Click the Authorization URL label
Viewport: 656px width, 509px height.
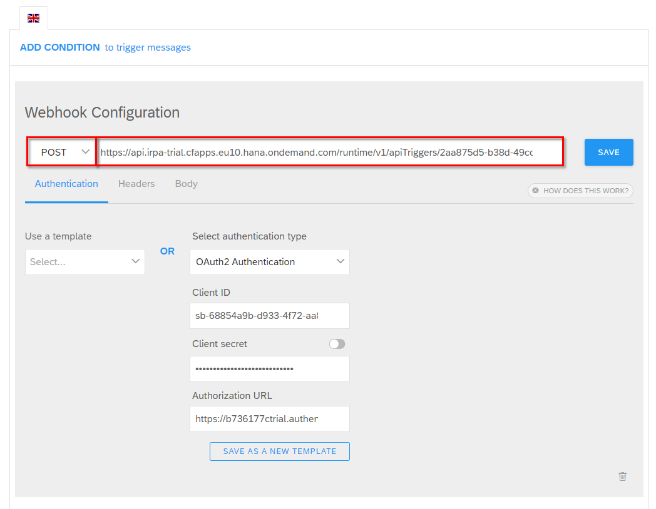pyautogui.click(x=232, y=396)
